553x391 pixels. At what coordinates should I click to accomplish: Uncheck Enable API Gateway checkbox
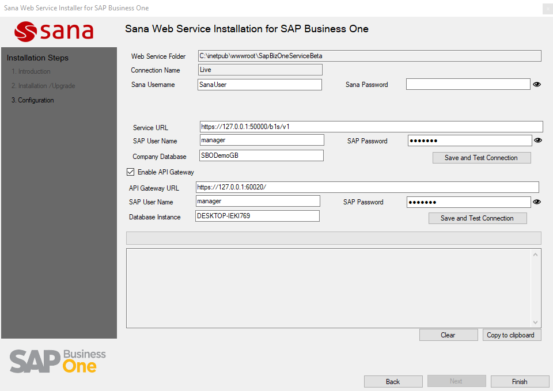pyautogui.click(x=131, y=172)
